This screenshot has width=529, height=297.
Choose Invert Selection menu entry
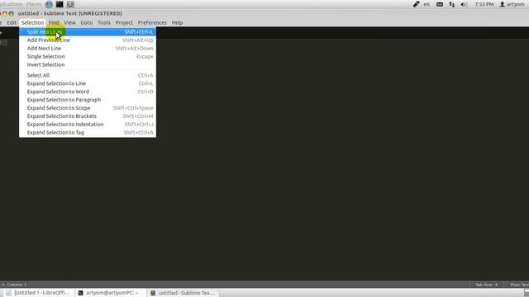tap(88, 64)
